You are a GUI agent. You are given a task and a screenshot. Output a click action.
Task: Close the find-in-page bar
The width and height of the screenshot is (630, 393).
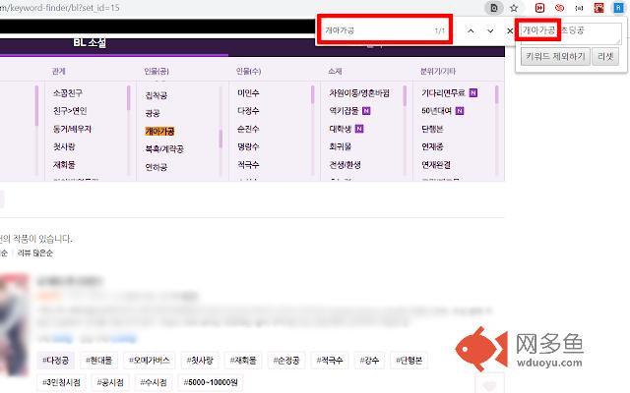click(509, 31)
